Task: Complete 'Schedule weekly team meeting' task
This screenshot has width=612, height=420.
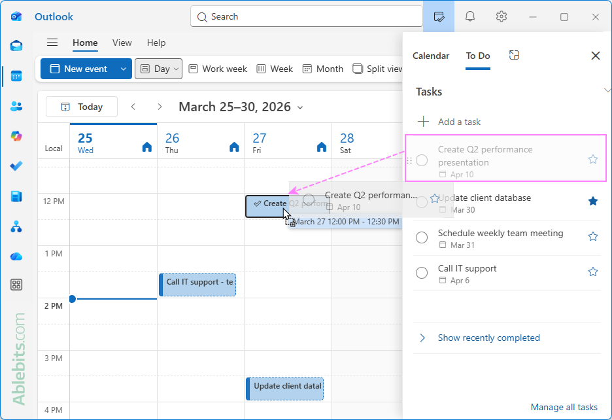Action: (422, 237)
